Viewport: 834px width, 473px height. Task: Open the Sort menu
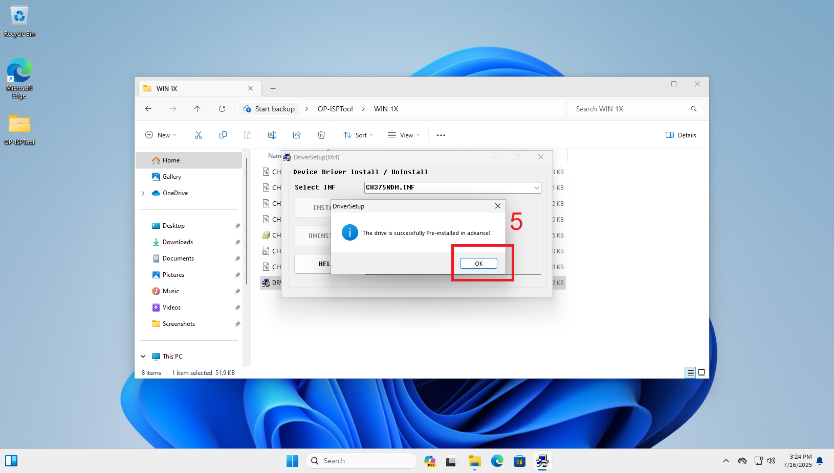coord(358,134)
